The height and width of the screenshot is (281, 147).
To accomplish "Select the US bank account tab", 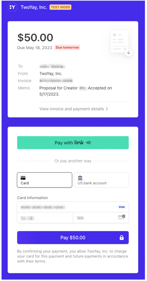I will pos(101,180).
